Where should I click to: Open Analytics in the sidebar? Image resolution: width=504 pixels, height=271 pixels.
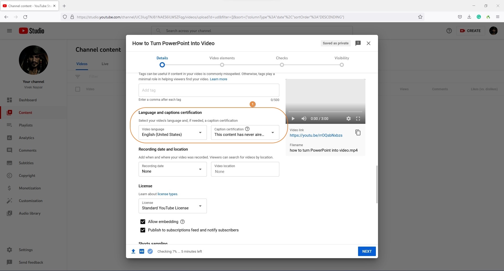pos(34,138)
